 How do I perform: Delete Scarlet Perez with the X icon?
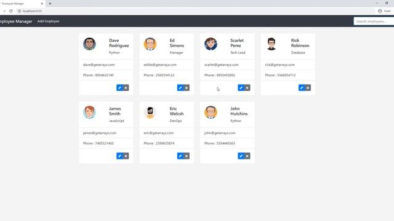coord(247,88)
